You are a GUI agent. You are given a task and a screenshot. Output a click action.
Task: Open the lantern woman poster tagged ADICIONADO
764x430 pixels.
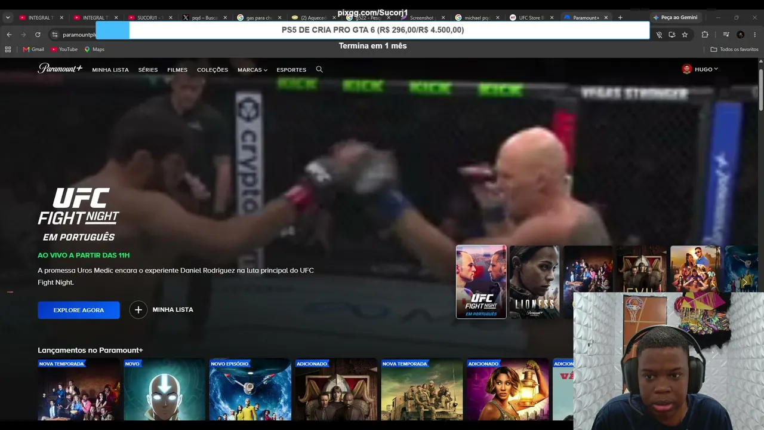pyautogui.click(x=507, y=389)
